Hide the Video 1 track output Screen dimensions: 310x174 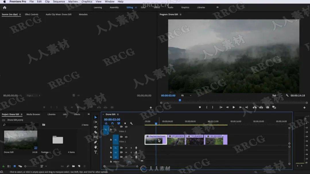[x=126, y=137]
